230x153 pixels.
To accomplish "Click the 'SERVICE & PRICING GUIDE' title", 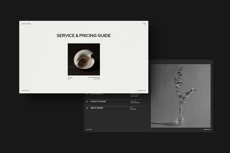I will (x=84, y=36).
